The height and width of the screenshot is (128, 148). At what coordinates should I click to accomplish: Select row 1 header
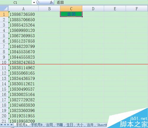point(4,14)
